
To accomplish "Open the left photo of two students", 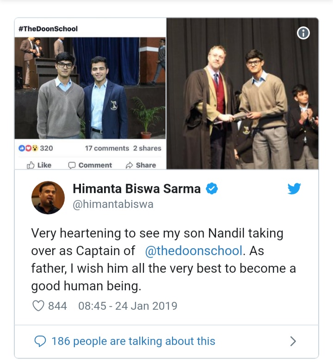I will tap(90, 88).
